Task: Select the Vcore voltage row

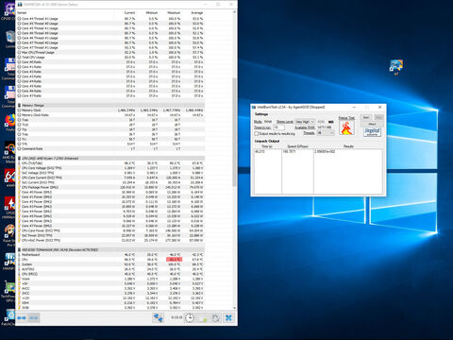Action: 110,279
